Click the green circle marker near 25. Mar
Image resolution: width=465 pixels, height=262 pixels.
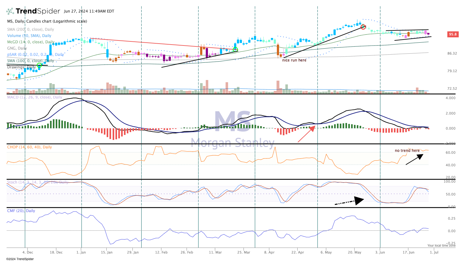(235, 49)
